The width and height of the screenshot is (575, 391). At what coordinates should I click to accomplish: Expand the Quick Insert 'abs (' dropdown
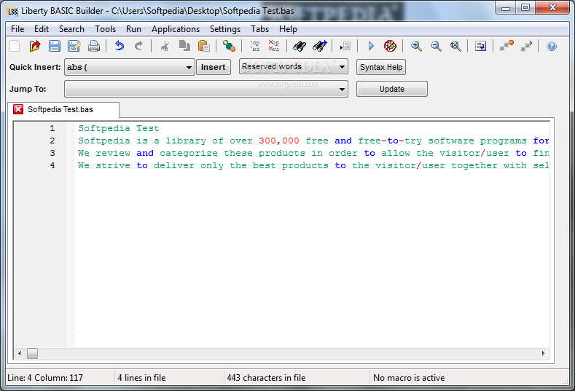click(x=189, y=68)
